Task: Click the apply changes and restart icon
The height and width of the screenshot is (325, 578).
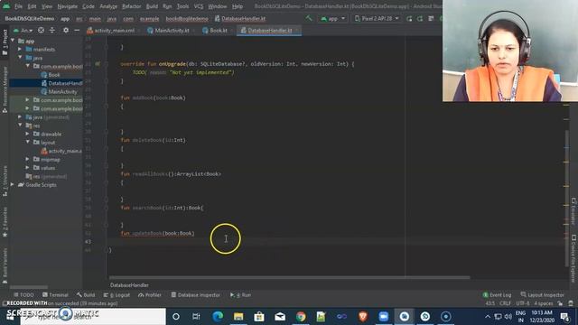Action: pos(409,18)
